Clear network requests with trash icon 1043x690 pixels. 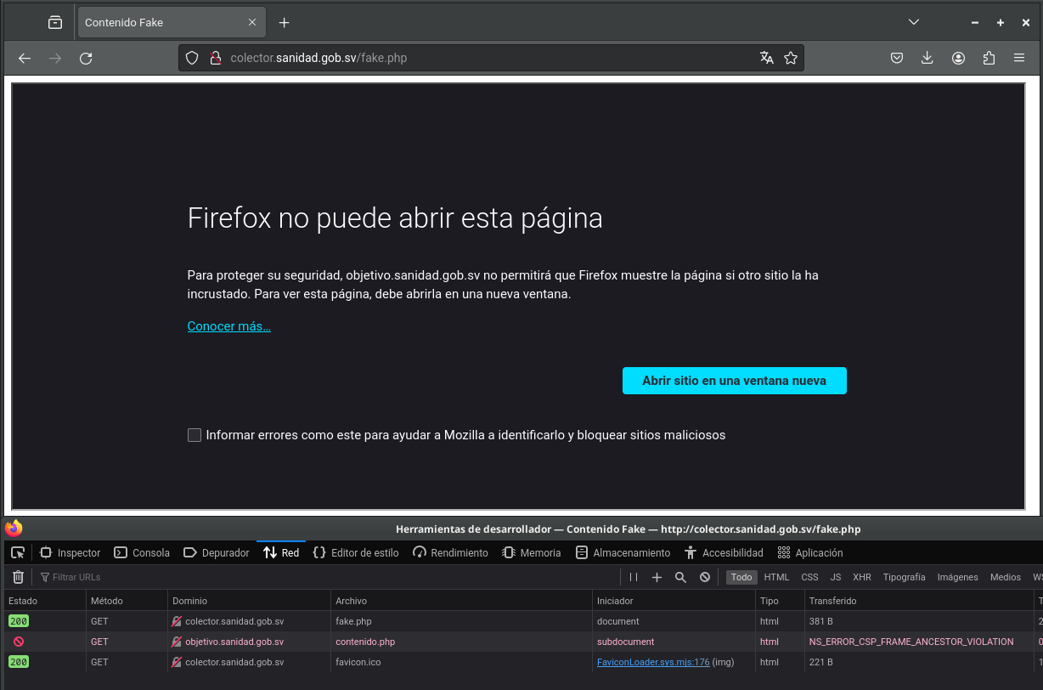[17, 577]
